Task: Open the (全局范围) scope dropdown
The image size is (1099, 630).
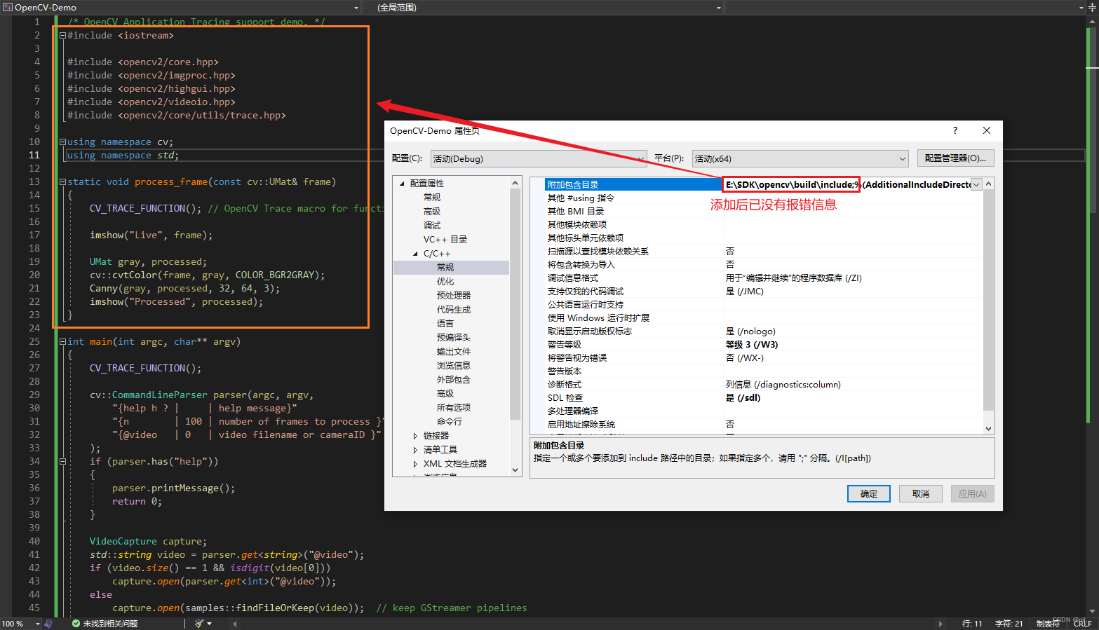Action: coord(718,8)
